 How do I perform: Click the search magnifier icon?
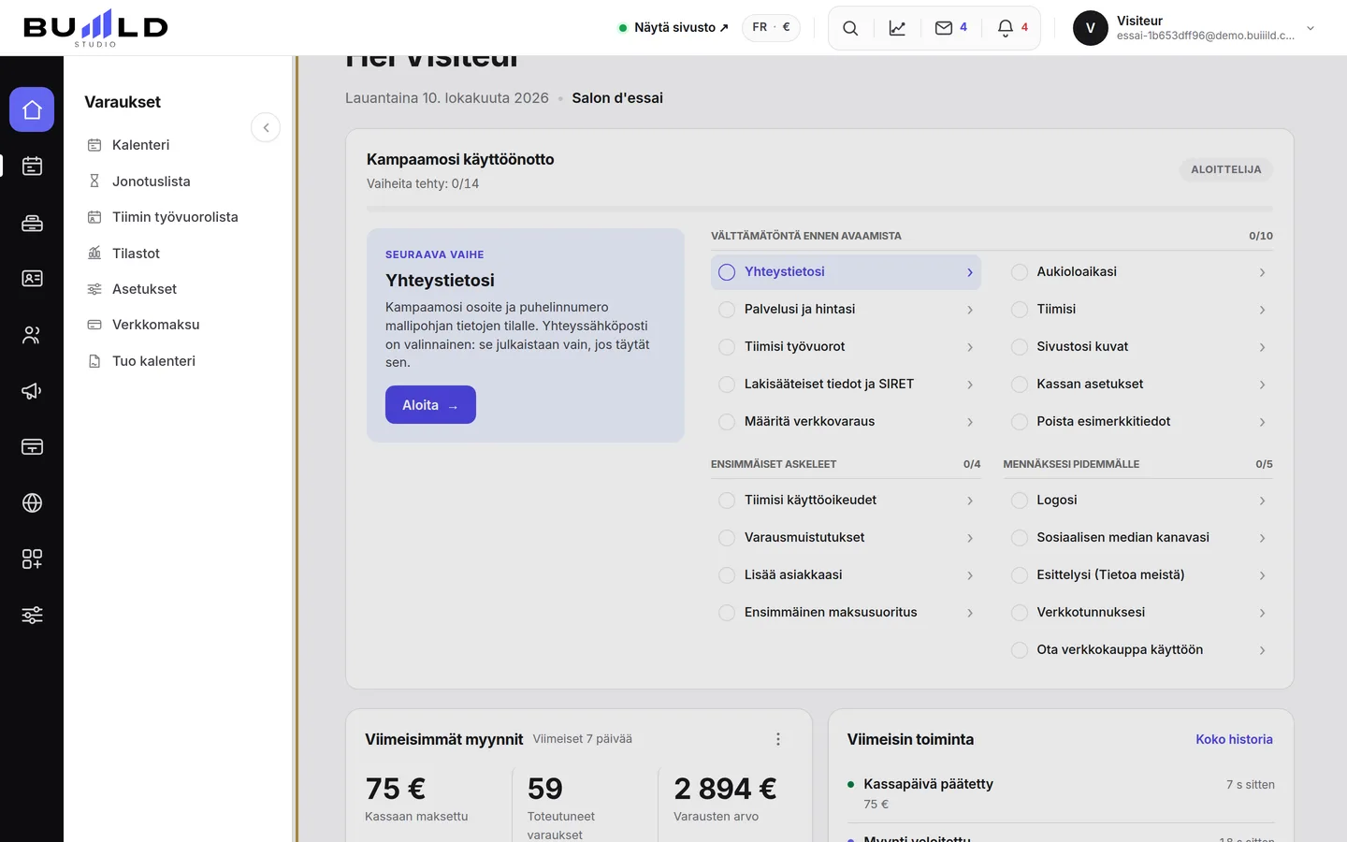tap(850, 28)
